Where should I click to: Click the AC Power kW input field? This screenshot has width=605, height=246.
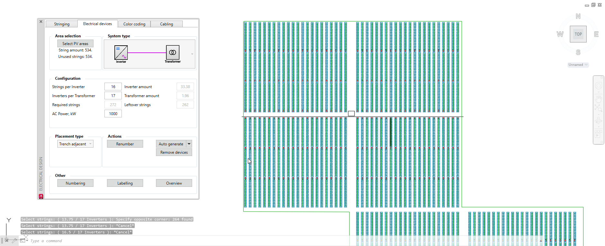click(x=113, y=114)
